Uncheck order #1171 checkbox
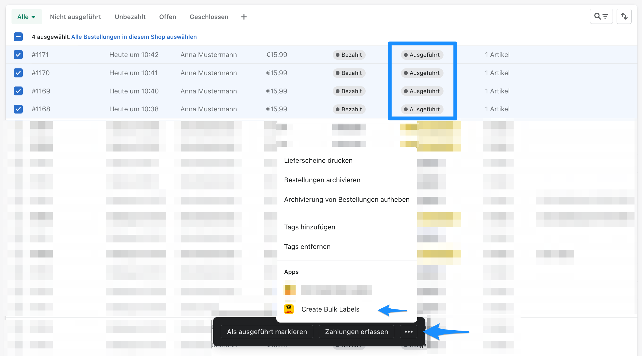 (18, 55)
